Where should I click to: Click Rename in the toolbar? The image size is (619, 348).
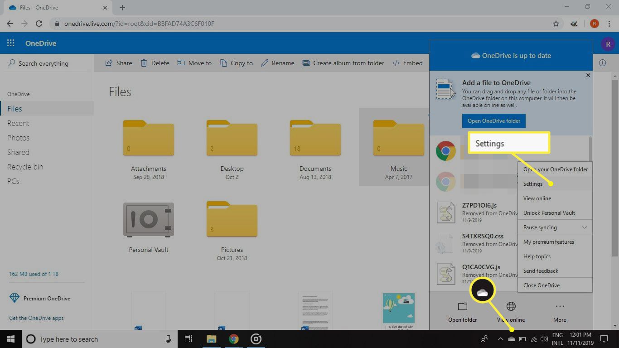click(x=278, y=63)
